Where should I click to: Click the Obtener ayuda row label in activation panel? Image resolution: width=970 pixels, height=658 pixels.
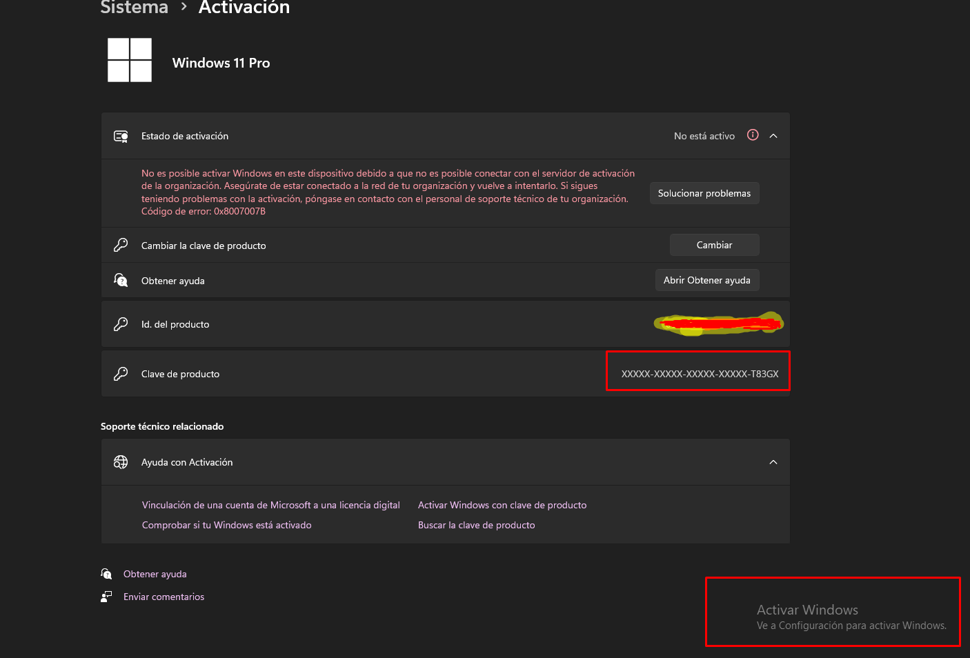pyautogui.click(x=173, y=281)
